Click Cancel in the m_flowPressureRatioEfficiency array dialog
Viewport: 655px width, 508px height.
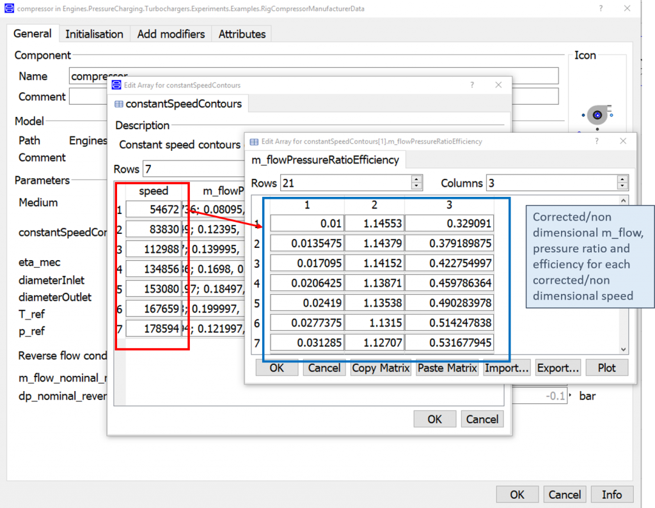point(324,368)
